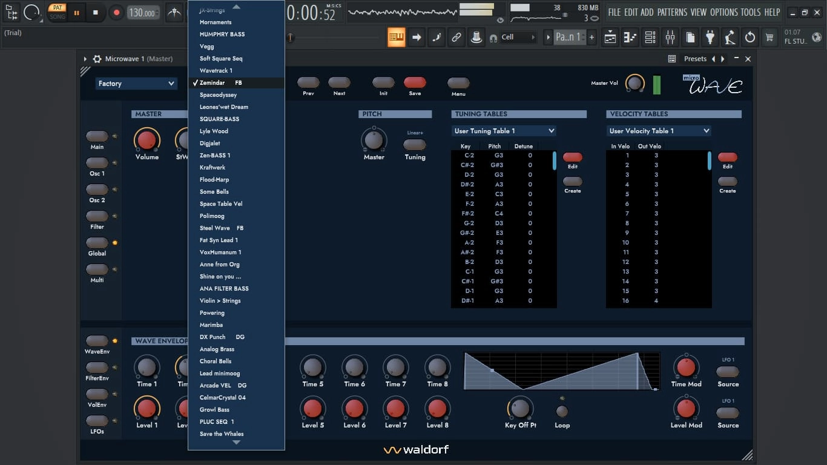The height and width of the screenshot is (465, 827).
Task: Click the tempo field showing 130.000
Action: pyautogui.click(x=144, y=13)
